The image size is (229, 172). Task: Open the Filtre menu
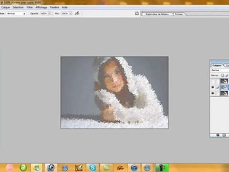pyautogui.click(x=30, y=7)
